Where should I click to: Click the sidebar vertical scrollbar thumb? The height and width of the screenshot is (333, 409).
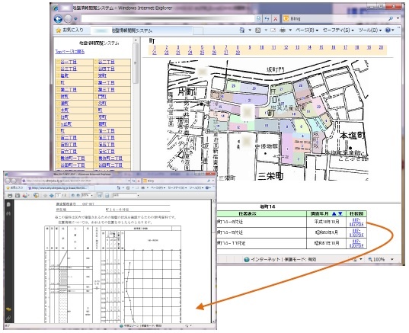136,63
